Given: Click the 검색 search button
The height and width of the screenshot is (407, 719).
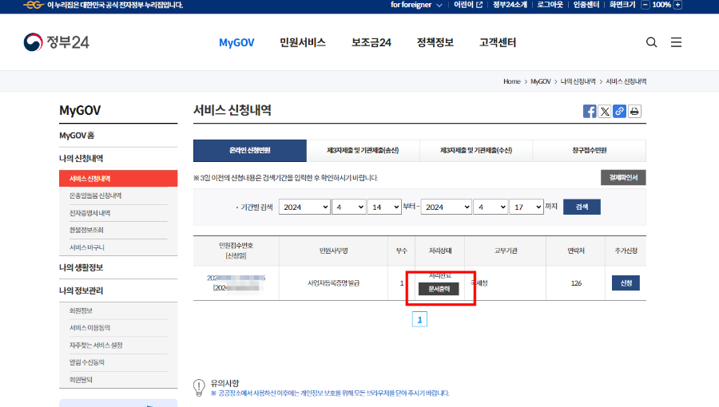Looking at the screenshot, I should (x=582, y=207).
